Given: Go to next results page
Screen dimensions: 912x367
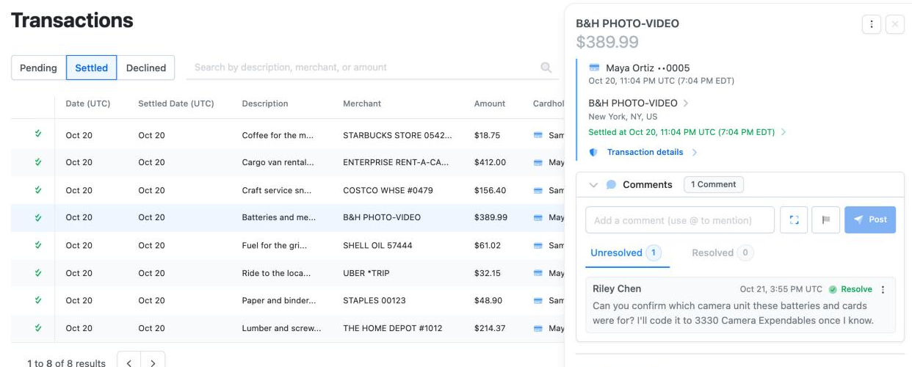Looking at the screenshot, I should (x=153, y=363).
